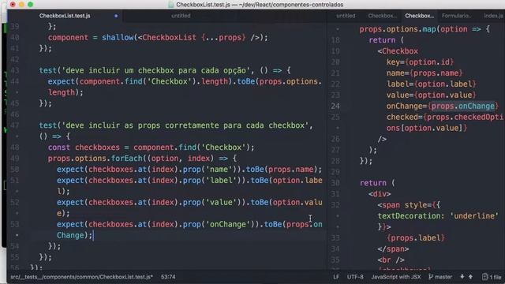The width and height of the screenshot is (505, 284).
Task: Click 'checked={props.checkedOpti' line
Action: 445,117
